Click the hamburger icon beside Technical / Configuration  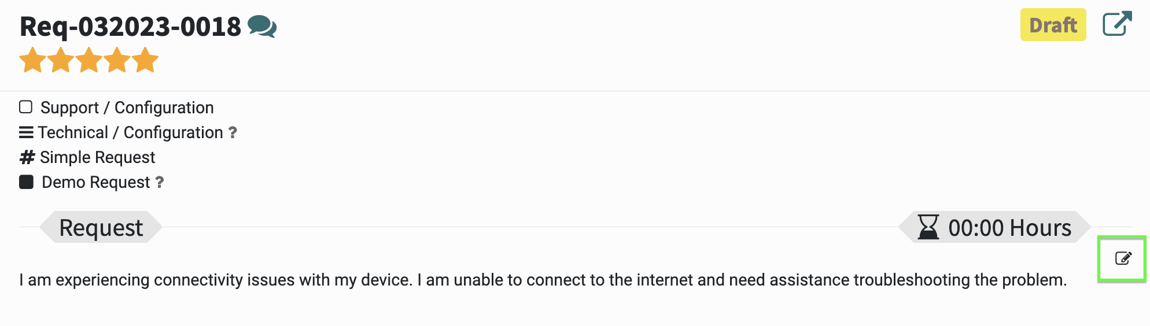click(26, 132)
